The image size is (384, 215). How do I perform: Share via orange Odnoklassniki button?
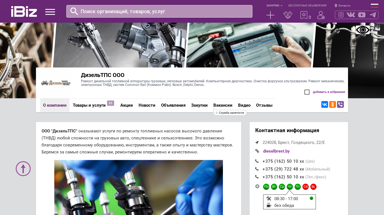(333, 104)
